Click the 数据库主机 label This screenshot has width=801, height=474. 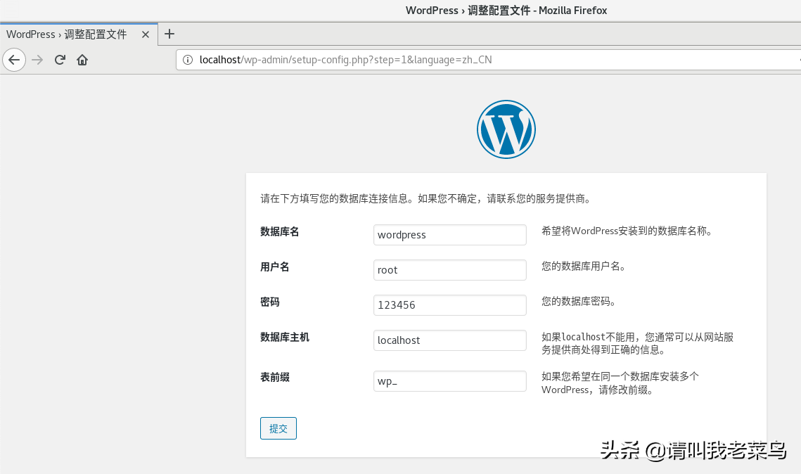point(285,337)
